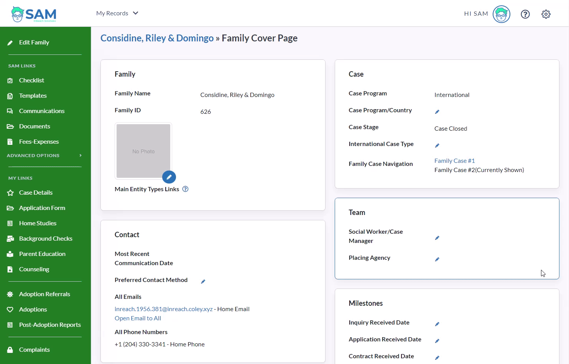Select Case Stage value Case Closed

click(451, 129)
